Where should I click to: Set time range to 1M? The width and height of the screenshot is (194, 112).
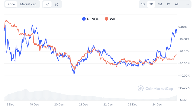click(x=160, y=4)
